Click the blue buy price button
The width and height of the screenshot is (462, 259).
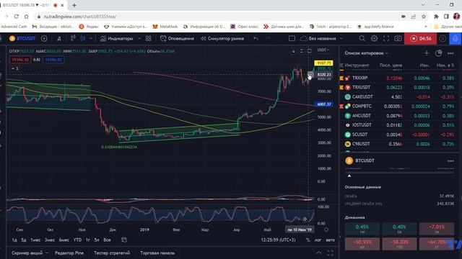pyautogui.click(x=53, y=60)
